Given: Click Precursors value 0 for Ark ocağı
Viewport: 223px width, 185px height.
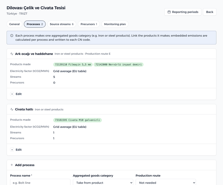Looking at the screenshot, I should (54, 83).
